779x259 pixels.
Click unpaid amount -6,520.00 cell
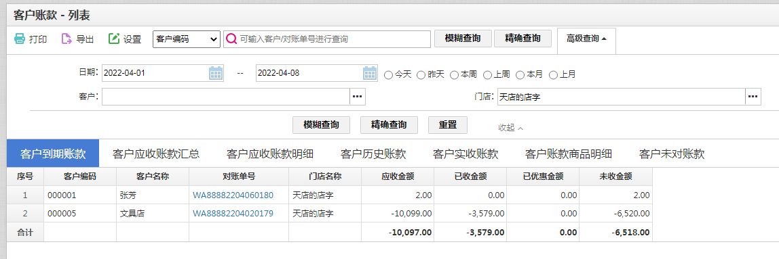tap(615, 214)
